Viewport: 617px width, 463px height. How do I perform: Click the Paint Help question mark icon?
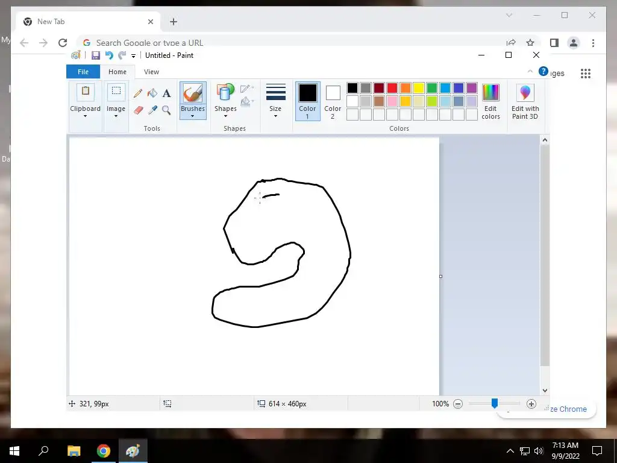pyautogui.click(x=543, y=71)
